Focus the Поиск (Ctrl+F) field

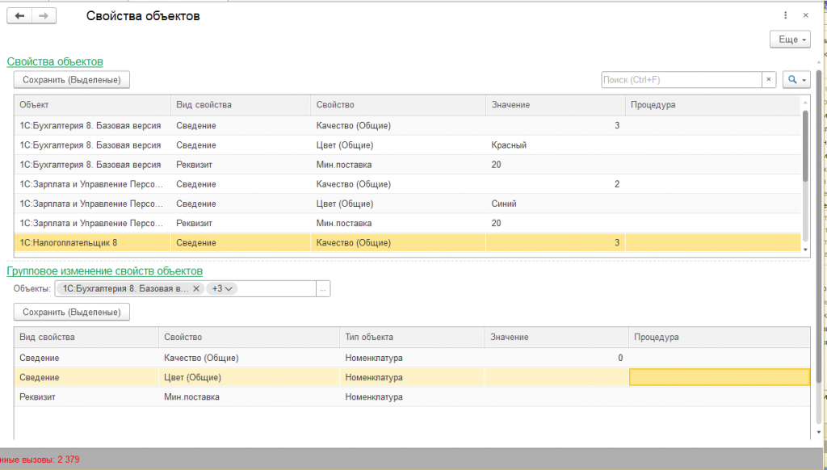pos(681,80)
